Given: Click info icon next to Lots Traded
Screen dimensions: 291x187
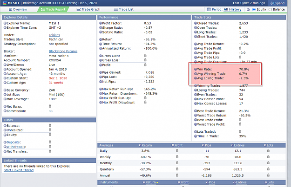Looking at the screenshot, I should pos(196,132).
